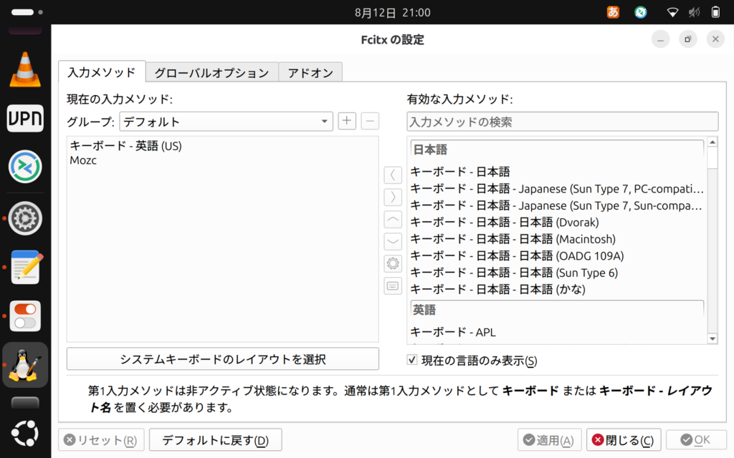The width and height of the screenshot is (734, 458).
Task: Open the text editor notepad dock icon
Action: pyautogui.click(x=26, y=267)
